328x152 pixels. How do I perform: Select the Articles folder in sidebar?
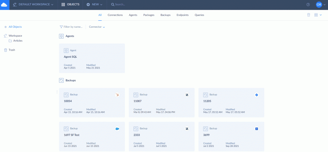18,41
